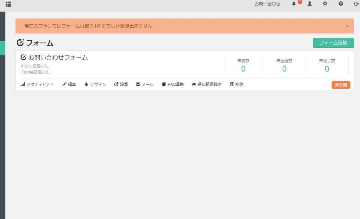Image resolution: width=360 pixels, height=219 pixels.
Task: Open the sidebar hamburger menu
Action: point(8,4)
